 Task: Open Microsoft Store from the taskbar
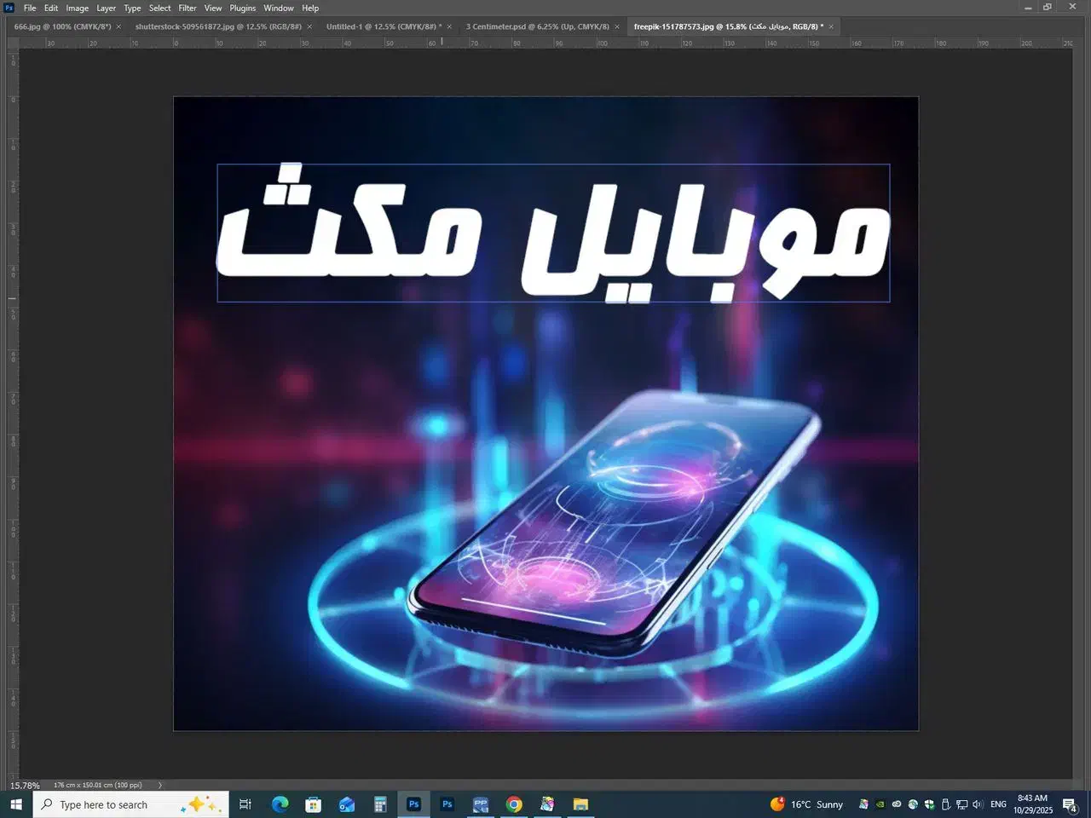[x=313, y=804]
